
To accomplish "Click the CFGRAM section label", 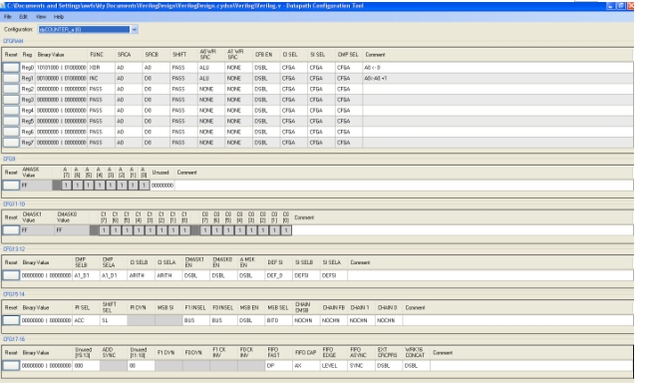I will coord(13,41).
